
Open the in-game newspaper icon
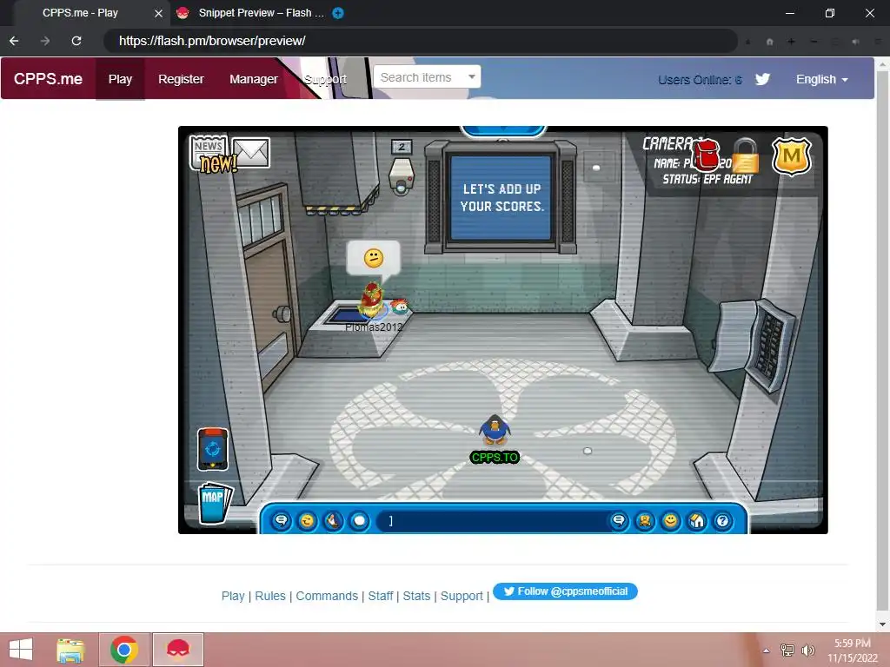point(209,153)
